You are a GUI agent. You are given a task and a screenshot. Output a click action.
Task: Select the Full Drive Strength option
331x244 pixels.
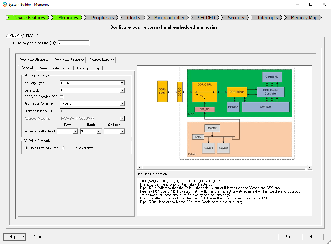click(x=63, y=148)
